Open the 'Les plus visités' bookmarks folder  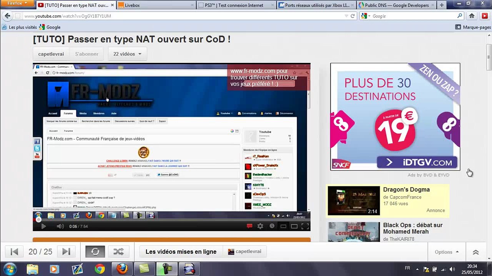click(x=20, y=27)
